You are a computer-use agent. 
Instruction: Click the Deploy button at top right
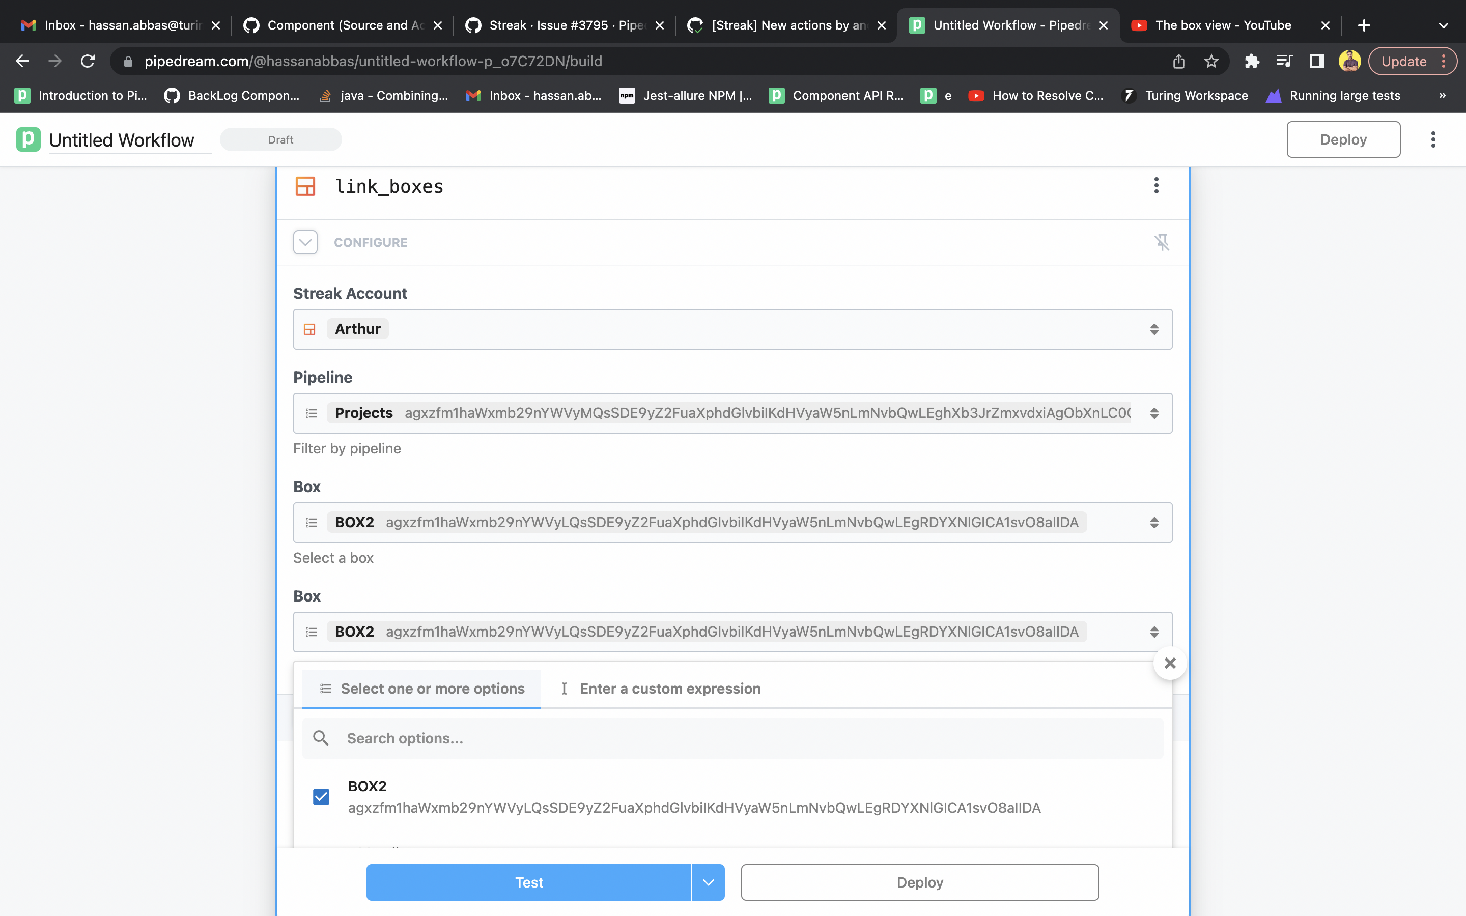coord(1342,139)
